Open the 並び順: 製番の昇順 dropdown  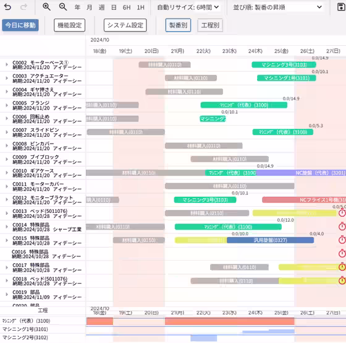click(277, 7)
